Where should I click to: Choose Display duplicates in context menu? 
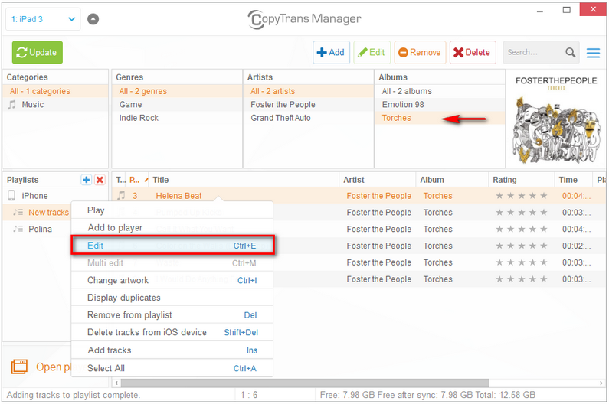pyautogui.click(x=172, y=298)
